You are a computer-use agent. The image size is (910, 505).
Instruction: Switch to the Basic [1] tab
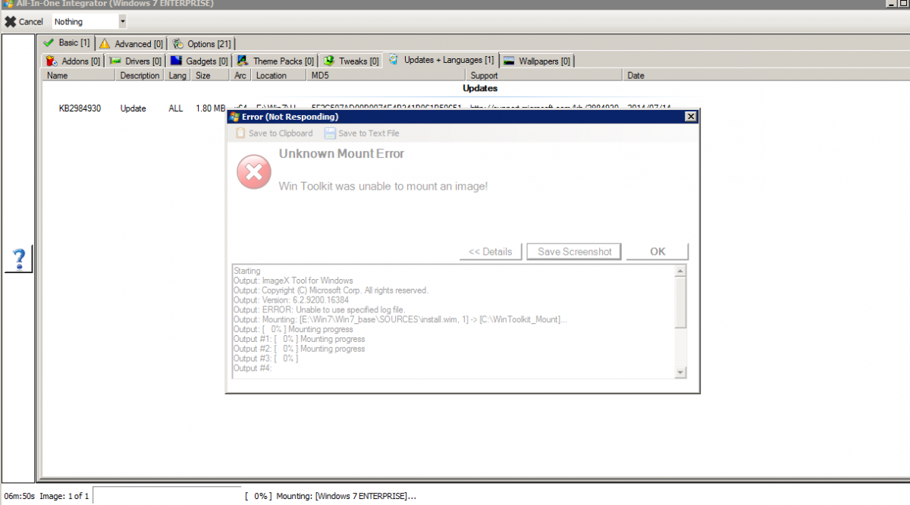(67, 43)
